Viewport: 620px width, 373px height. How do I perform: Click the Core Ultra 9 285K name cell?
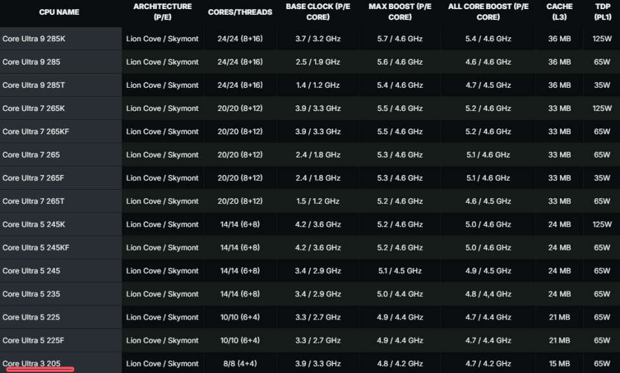(x=34, y=39)
